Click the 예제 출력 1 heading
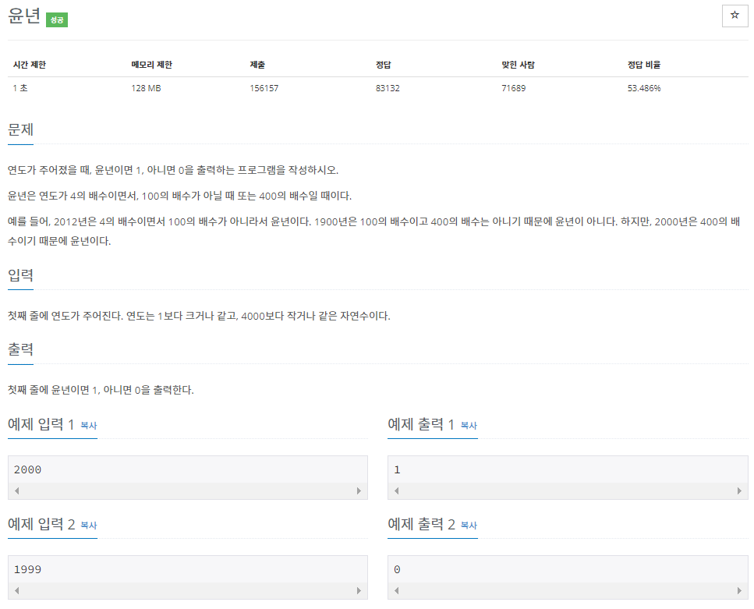The width and height of the screenshot is (754, 609). coord(421,424)
